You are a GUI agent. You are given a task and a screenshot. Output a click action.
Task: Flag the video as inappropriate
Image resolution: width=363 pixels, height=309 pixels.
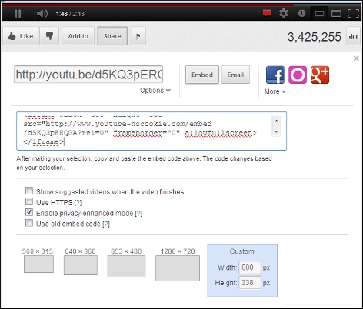pos(138,36)
